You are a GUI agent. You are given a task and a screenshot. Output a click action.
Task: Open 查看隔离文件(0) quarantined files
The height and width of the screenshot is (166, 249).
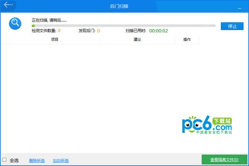[x=224, y=160]
